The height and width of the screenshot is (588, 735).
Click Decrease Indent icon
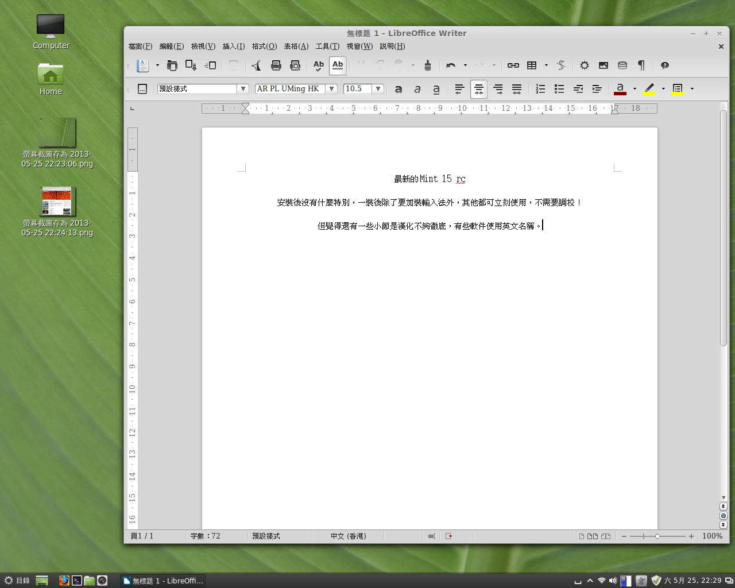pos(578,89)
